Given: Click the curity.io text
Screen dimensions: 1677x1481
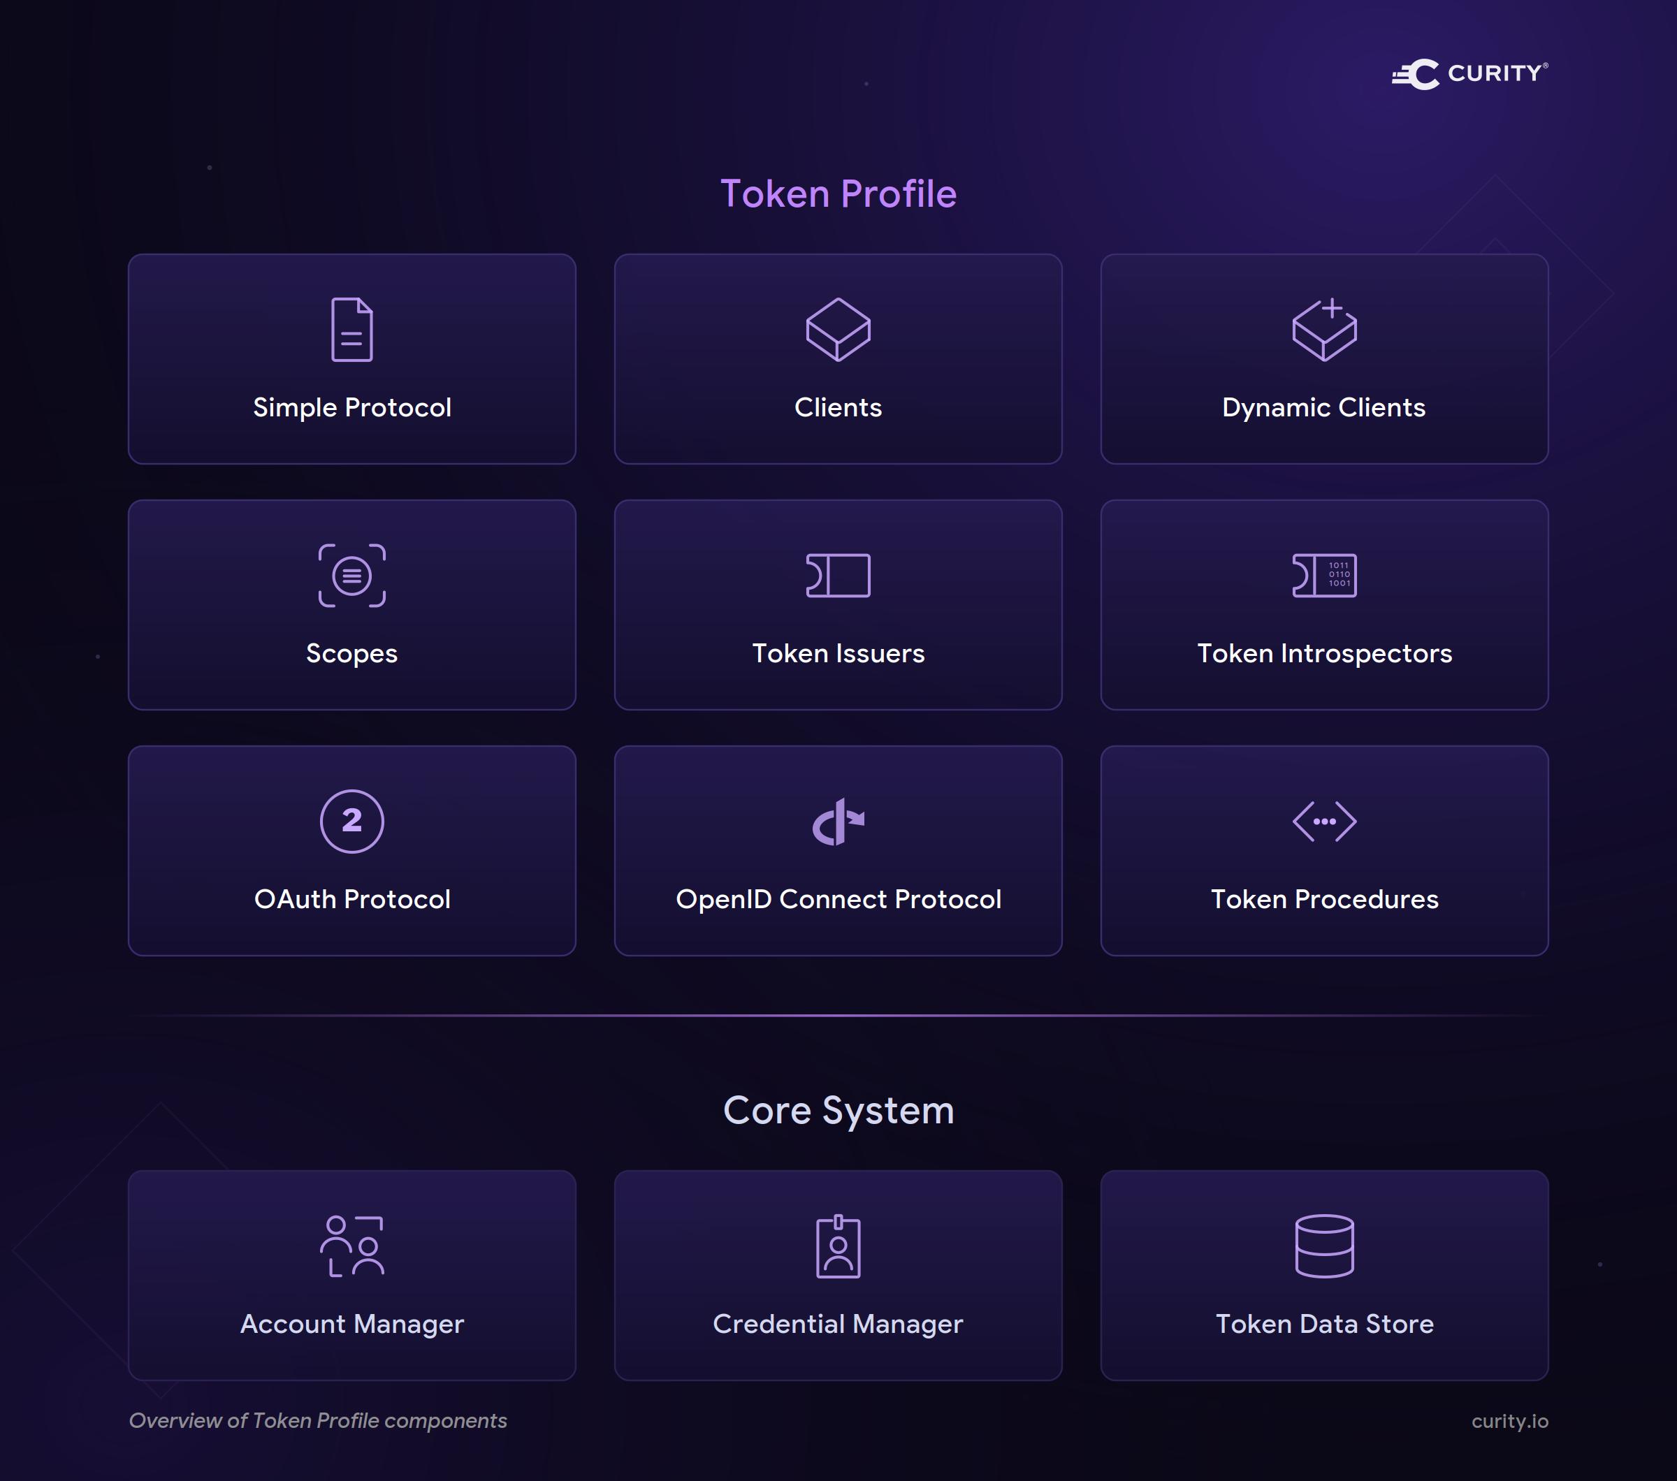Looking at the screenshot, I should pyautogui.click(x=1509, y=1421).
